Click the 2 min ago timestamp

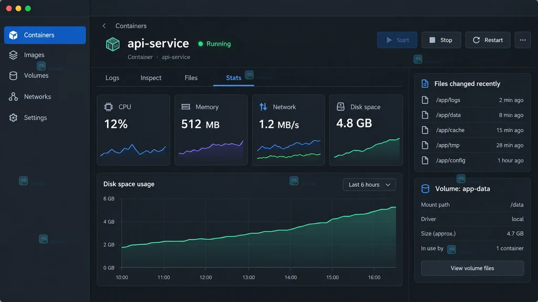click(511, 100)
